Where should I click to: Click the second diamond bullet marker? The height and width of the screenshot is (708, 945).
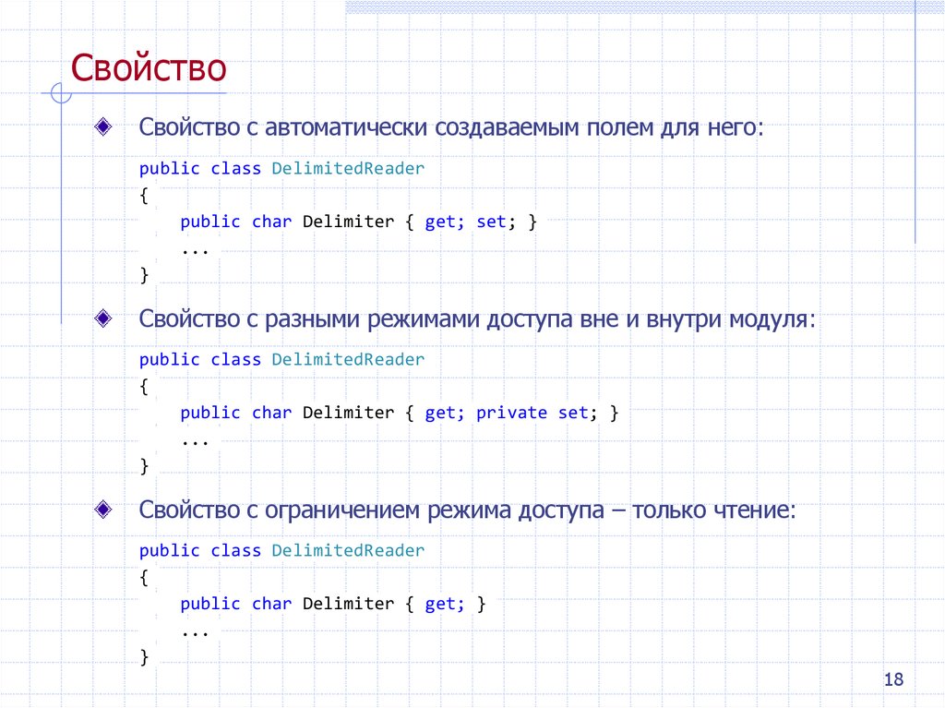pos(102,318)
